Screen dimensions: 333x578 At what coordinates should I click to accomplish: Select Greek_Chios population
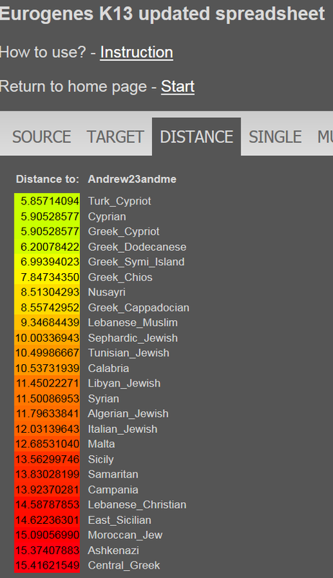(x=120, y=277)
